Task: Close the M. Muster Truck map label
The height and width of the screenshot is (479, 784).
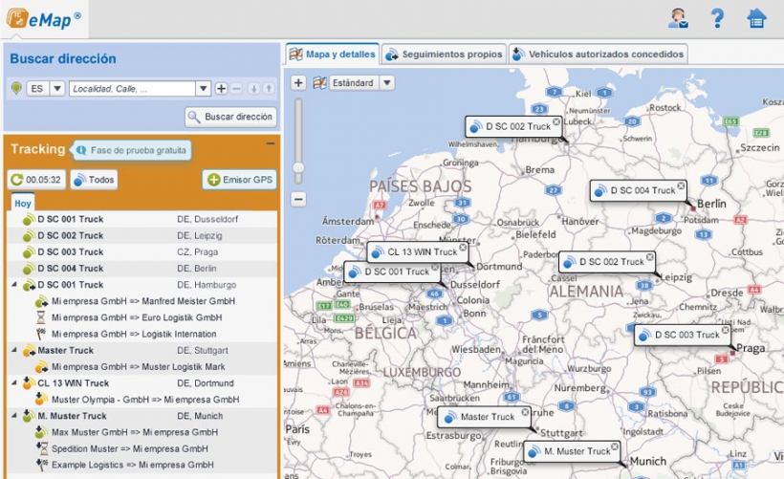Action: coord(615,446)
